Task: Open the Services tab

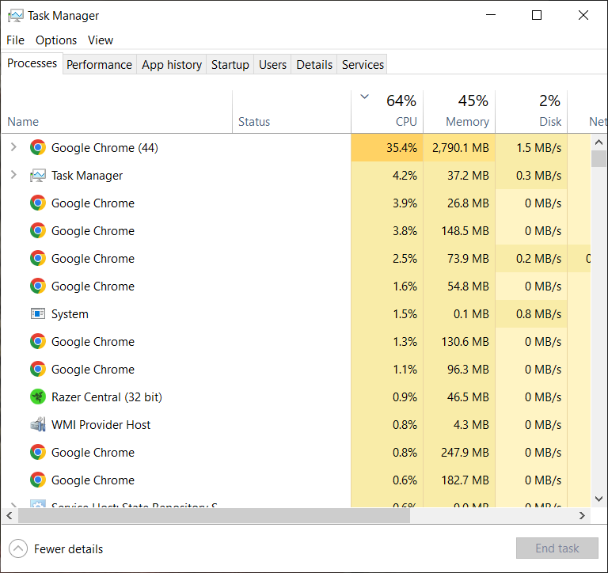Action: pos(363,64)
